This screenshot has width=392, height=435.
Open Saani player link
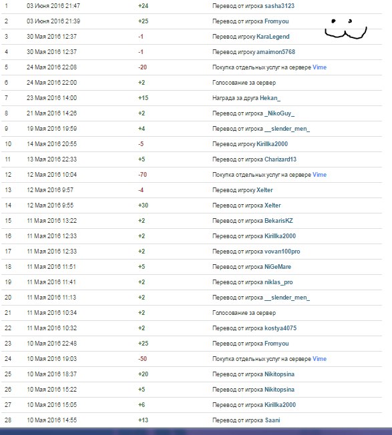click(x=272, y=420)
